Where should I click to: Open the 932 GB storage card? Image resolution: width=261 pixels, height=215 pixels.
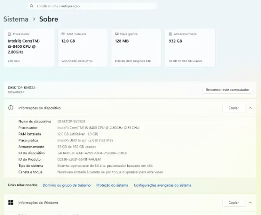pos(190,48)
